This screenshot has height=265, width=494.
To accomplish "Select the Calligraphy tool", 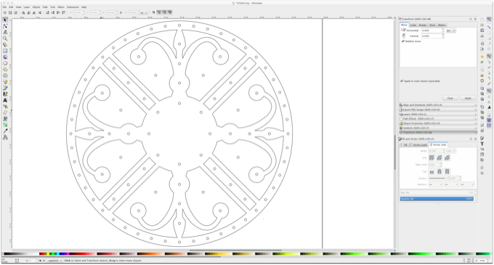I will [5, 94].
